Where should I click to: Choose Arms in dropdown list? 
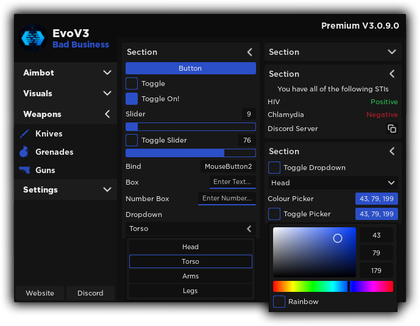[x=190, y=276]
